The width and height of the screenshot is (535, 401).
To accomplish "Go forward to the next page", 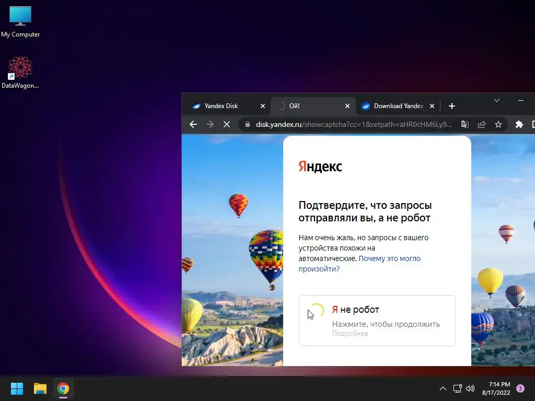I will (210, 124).
